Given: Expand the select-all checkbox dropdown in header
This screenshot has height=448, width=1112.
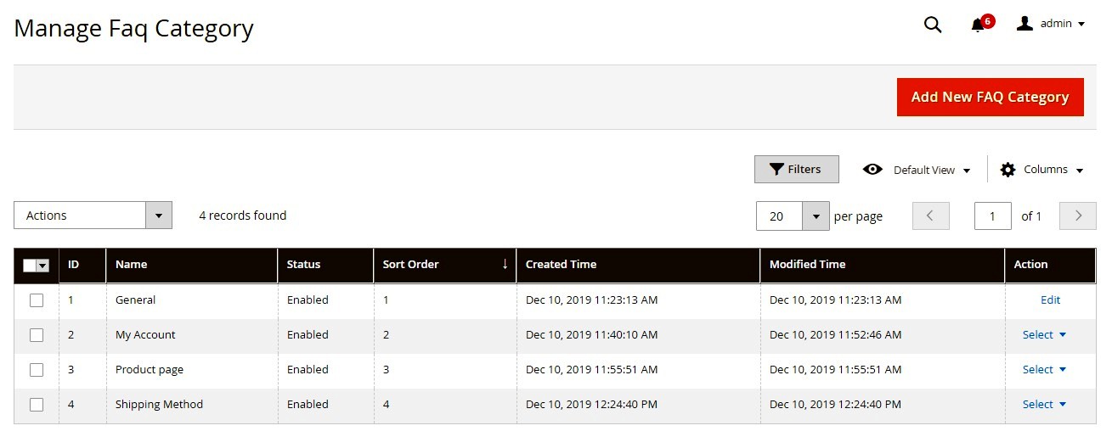Looking at the screenshot, I should click(43, 266).
